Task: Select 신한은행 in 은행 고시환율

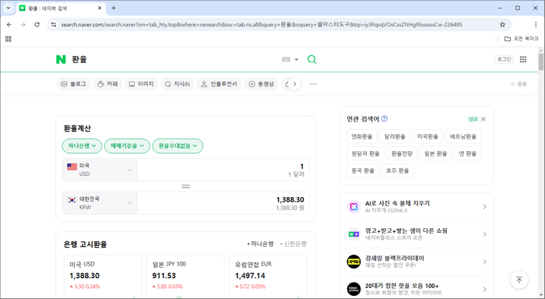Action: point(294,244)
